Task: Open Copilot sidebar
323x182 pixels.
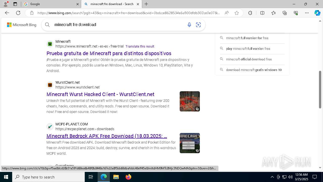Action: [x=317, y=13]
